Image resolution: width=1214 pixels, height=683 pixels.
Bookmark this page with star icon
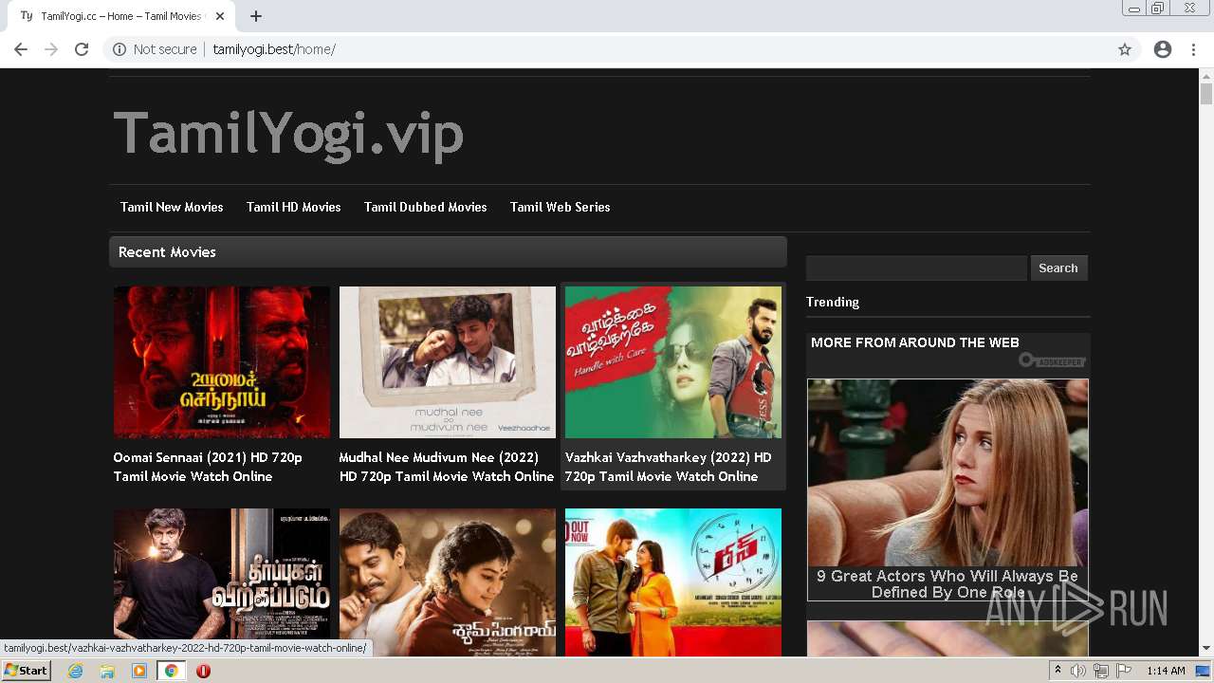tap(1125, 49)
